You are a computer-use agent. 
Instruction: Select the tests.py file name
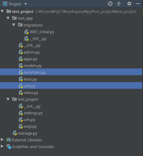coord(30,79)
